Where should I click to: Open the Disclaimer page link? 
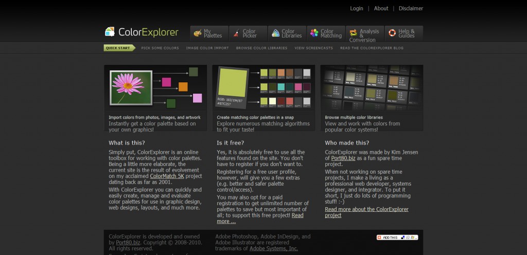click(411, 8)
